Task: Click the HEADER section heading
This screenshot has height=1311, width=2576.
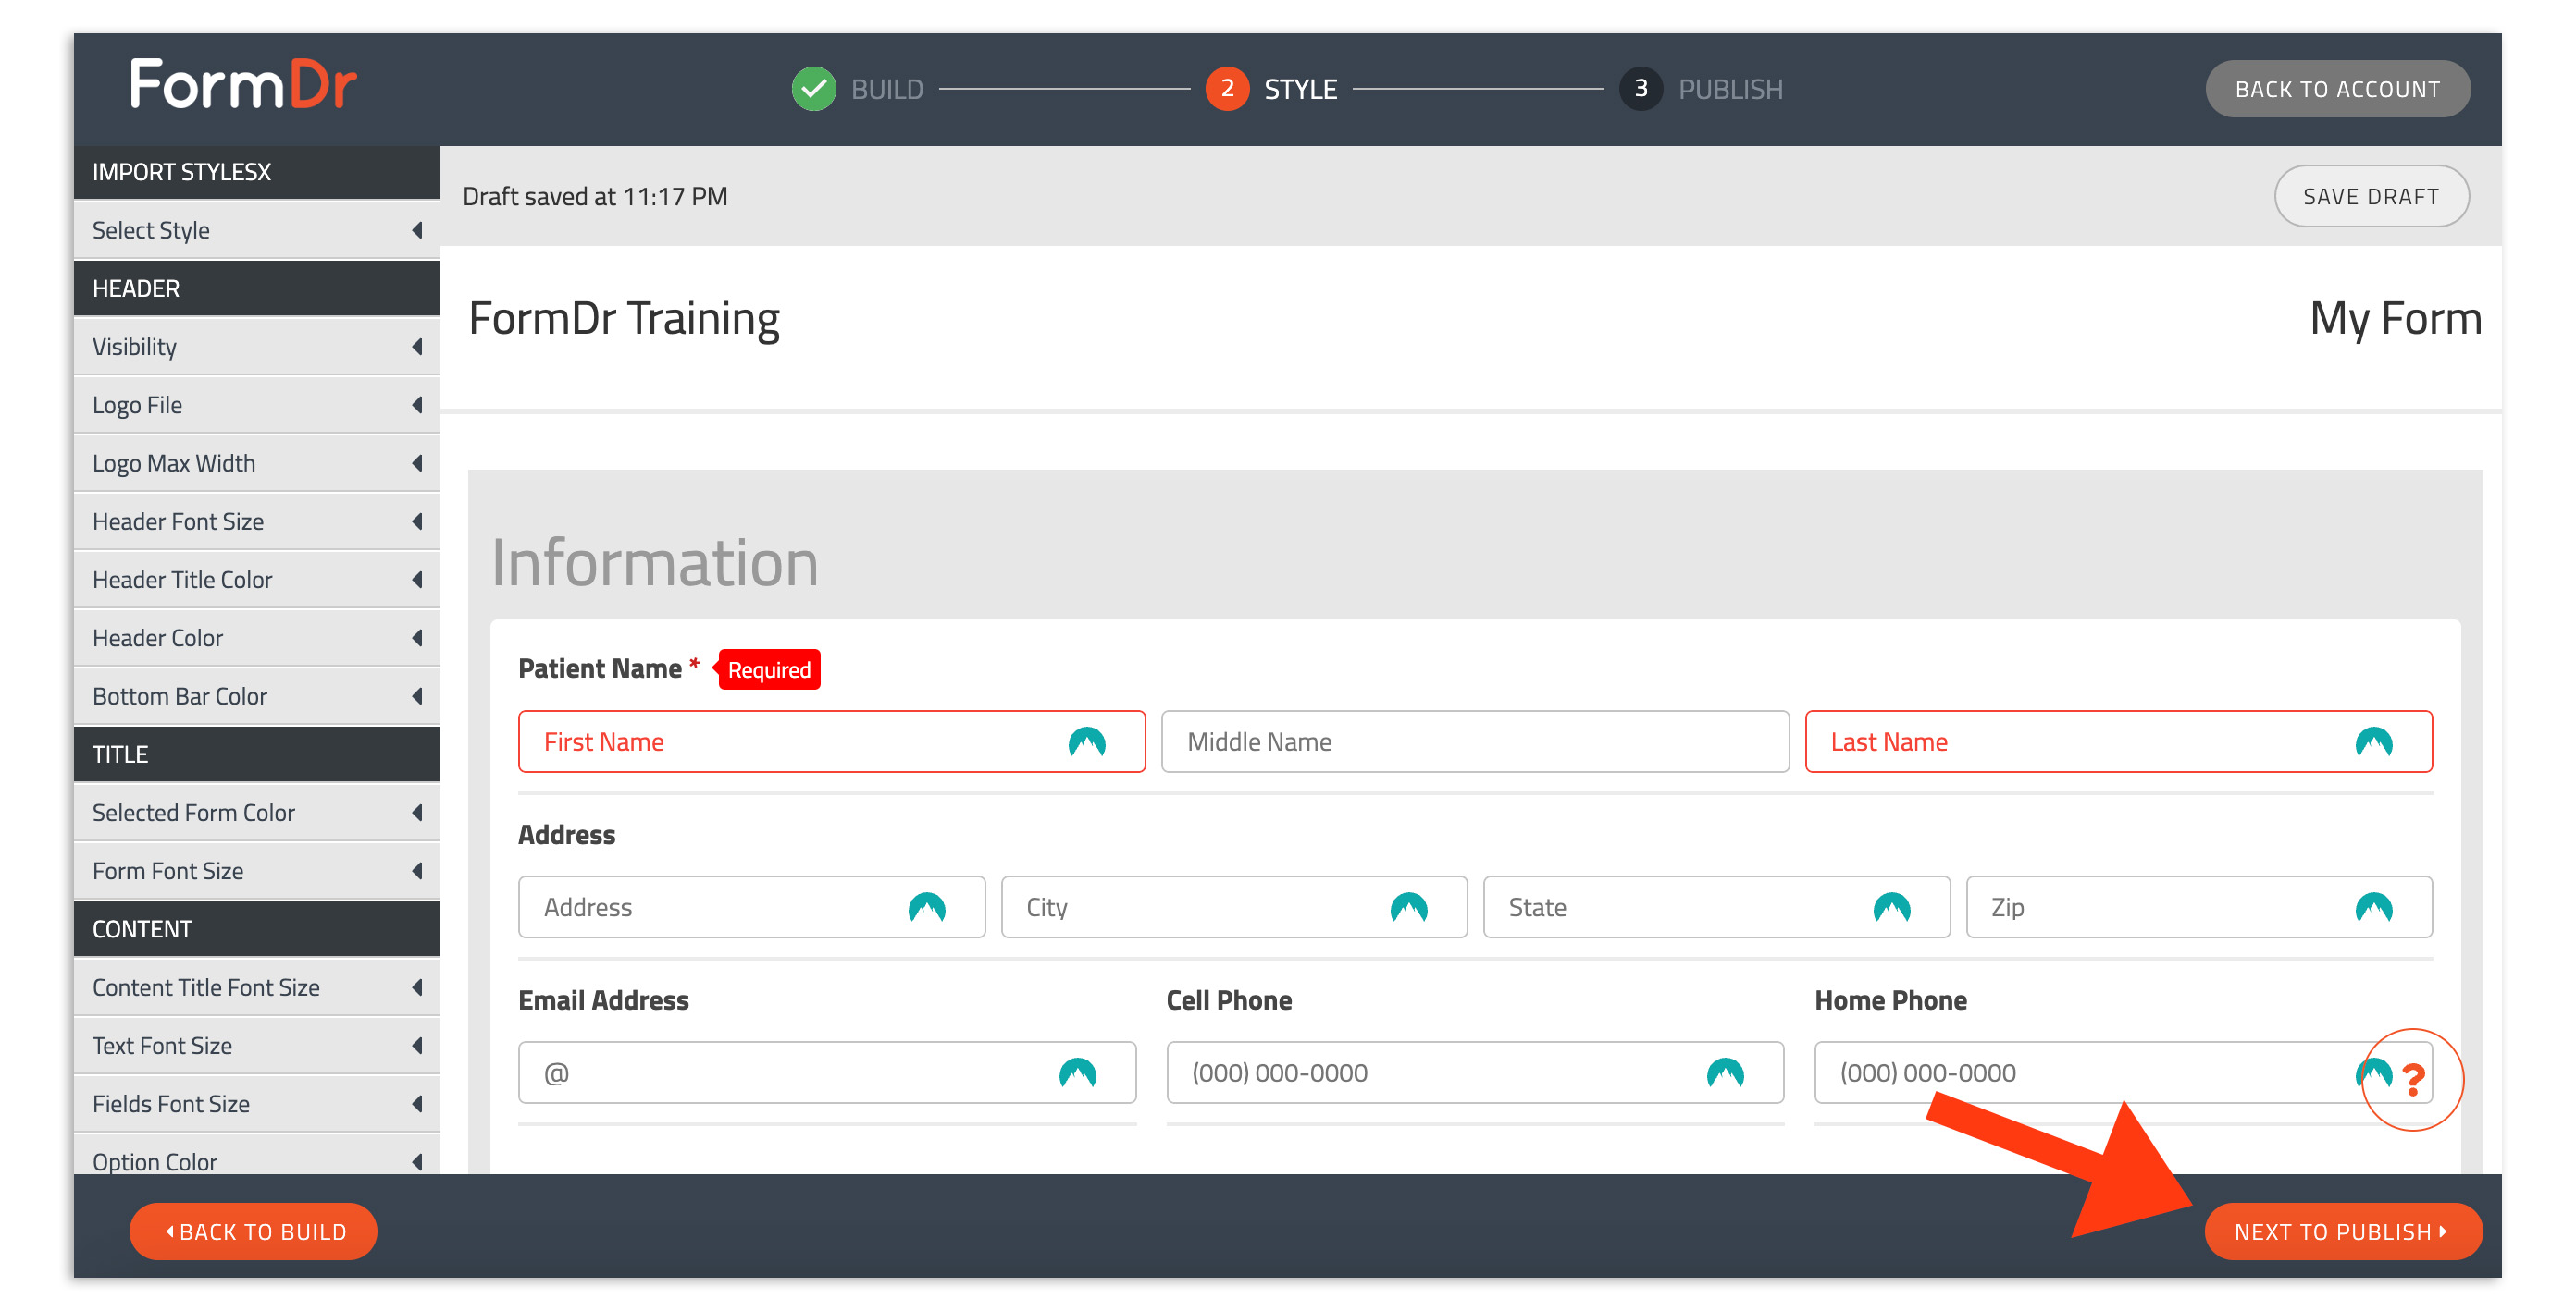Action: click(x=257, y=288)
